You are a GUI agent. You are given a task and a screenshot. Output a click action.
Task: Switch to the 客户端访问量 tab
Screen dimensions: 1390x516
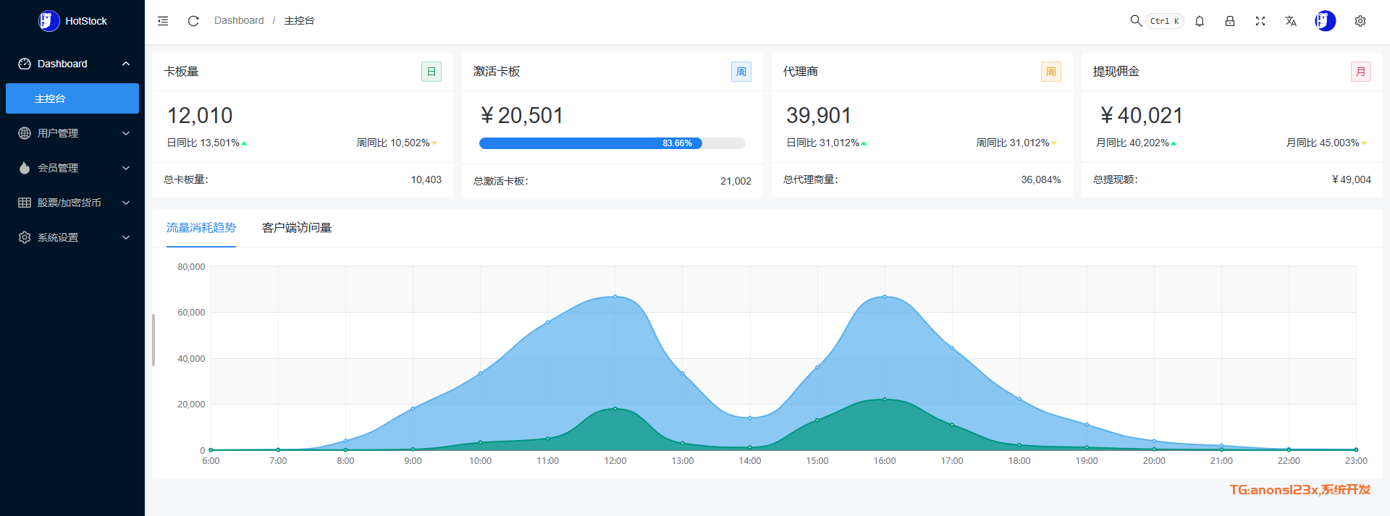297,228
